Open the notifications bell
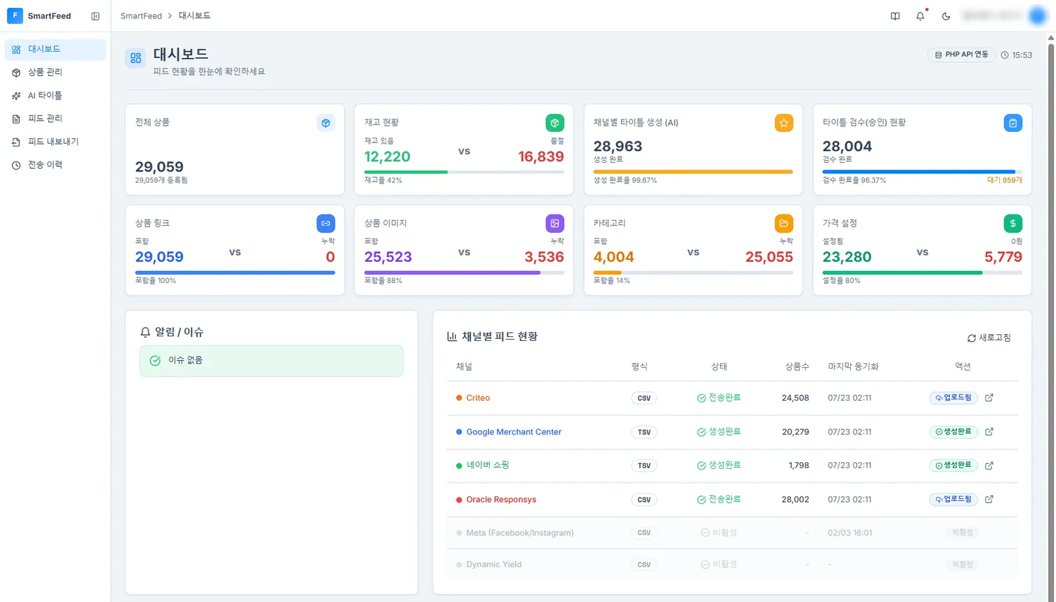1056x602 pixels. pyautogui.click(x=920, y=16)
